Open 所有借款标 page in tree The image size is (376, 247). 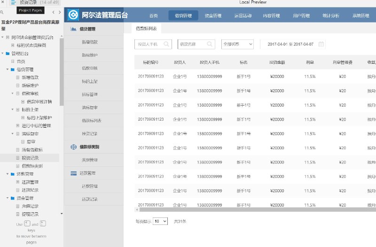(x=32, y=150)
